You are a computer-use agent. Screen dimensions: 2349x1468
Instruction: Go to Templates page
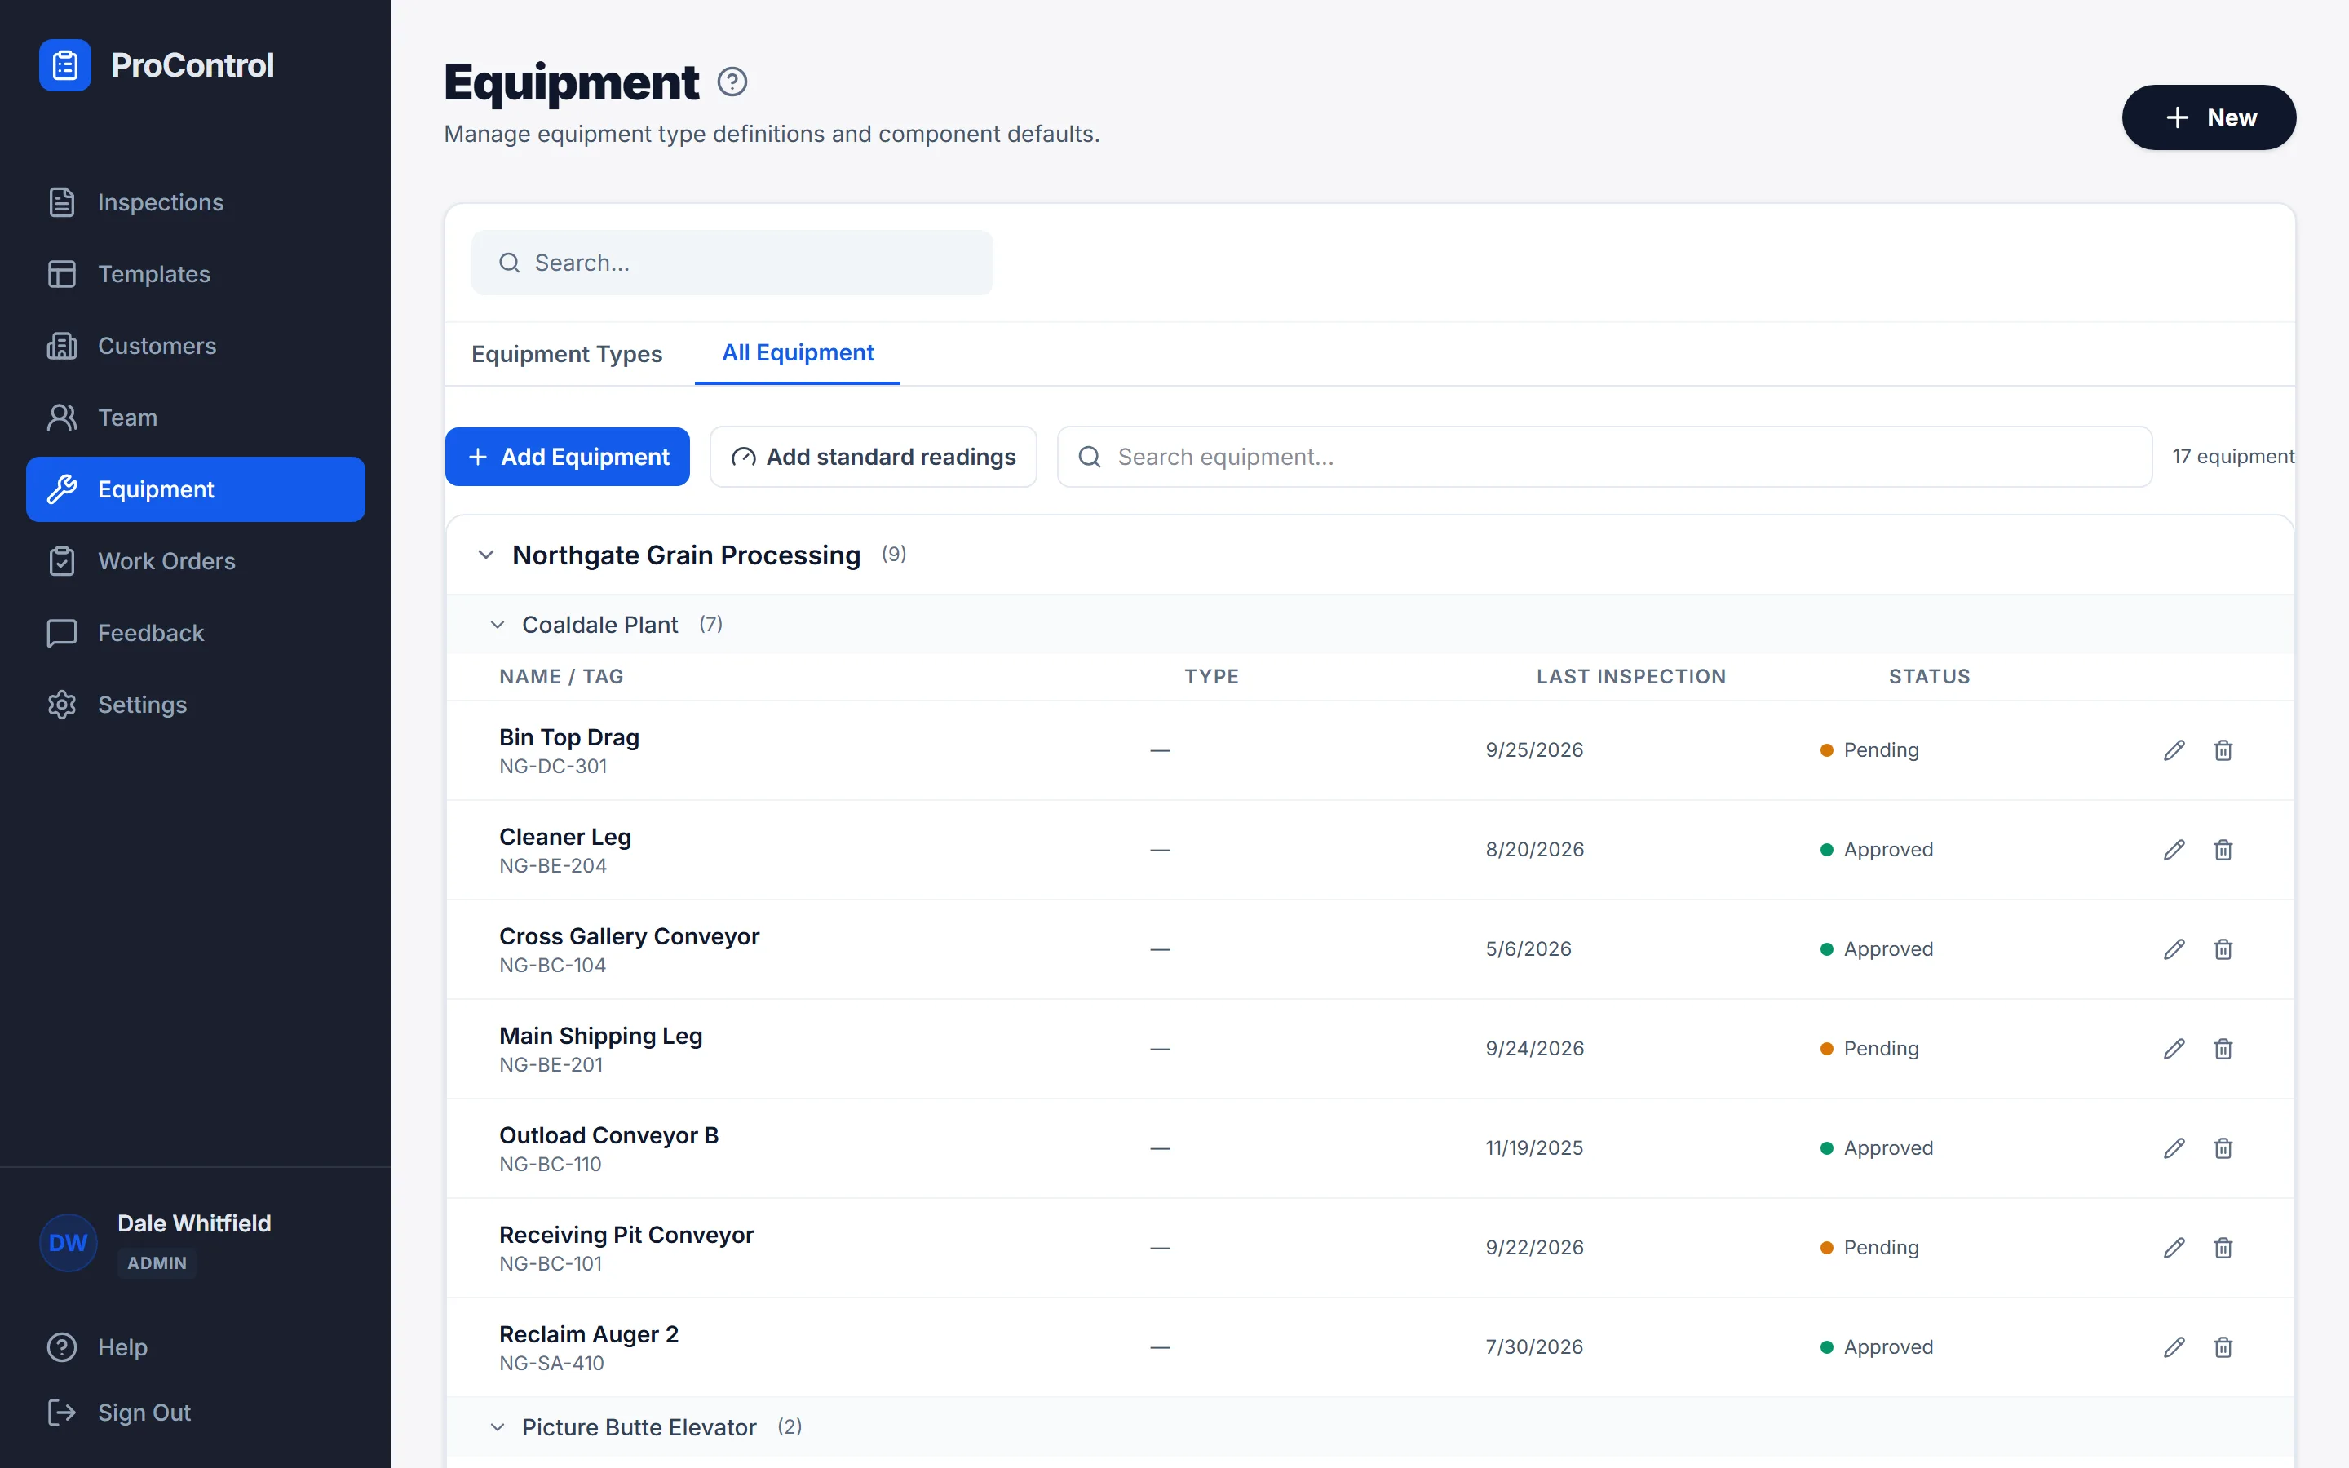195,274
